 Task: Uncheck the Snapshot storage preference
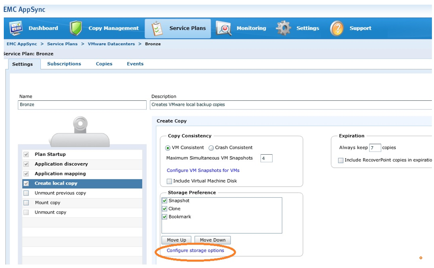165,201
